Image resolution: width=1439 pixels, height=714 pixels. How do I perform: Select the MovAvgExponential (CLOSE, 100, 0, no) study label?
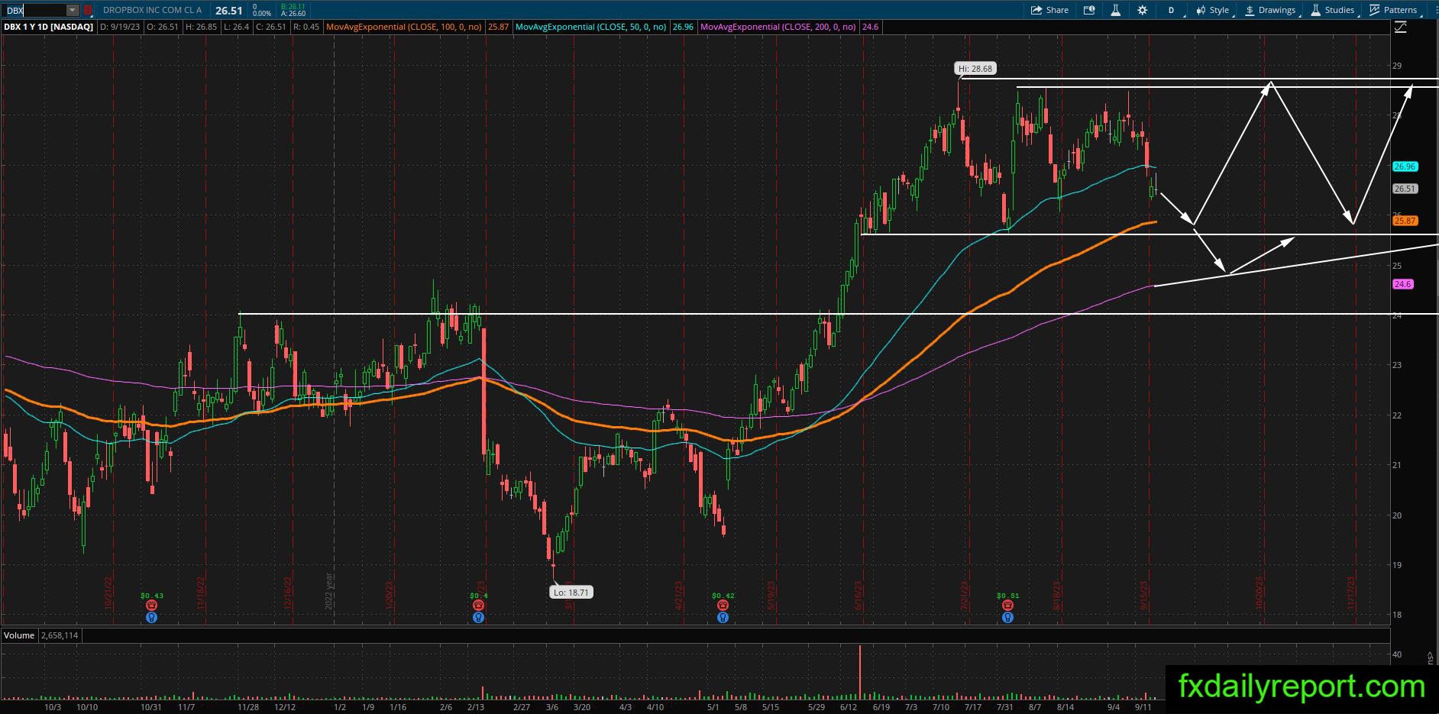point(404,27)
